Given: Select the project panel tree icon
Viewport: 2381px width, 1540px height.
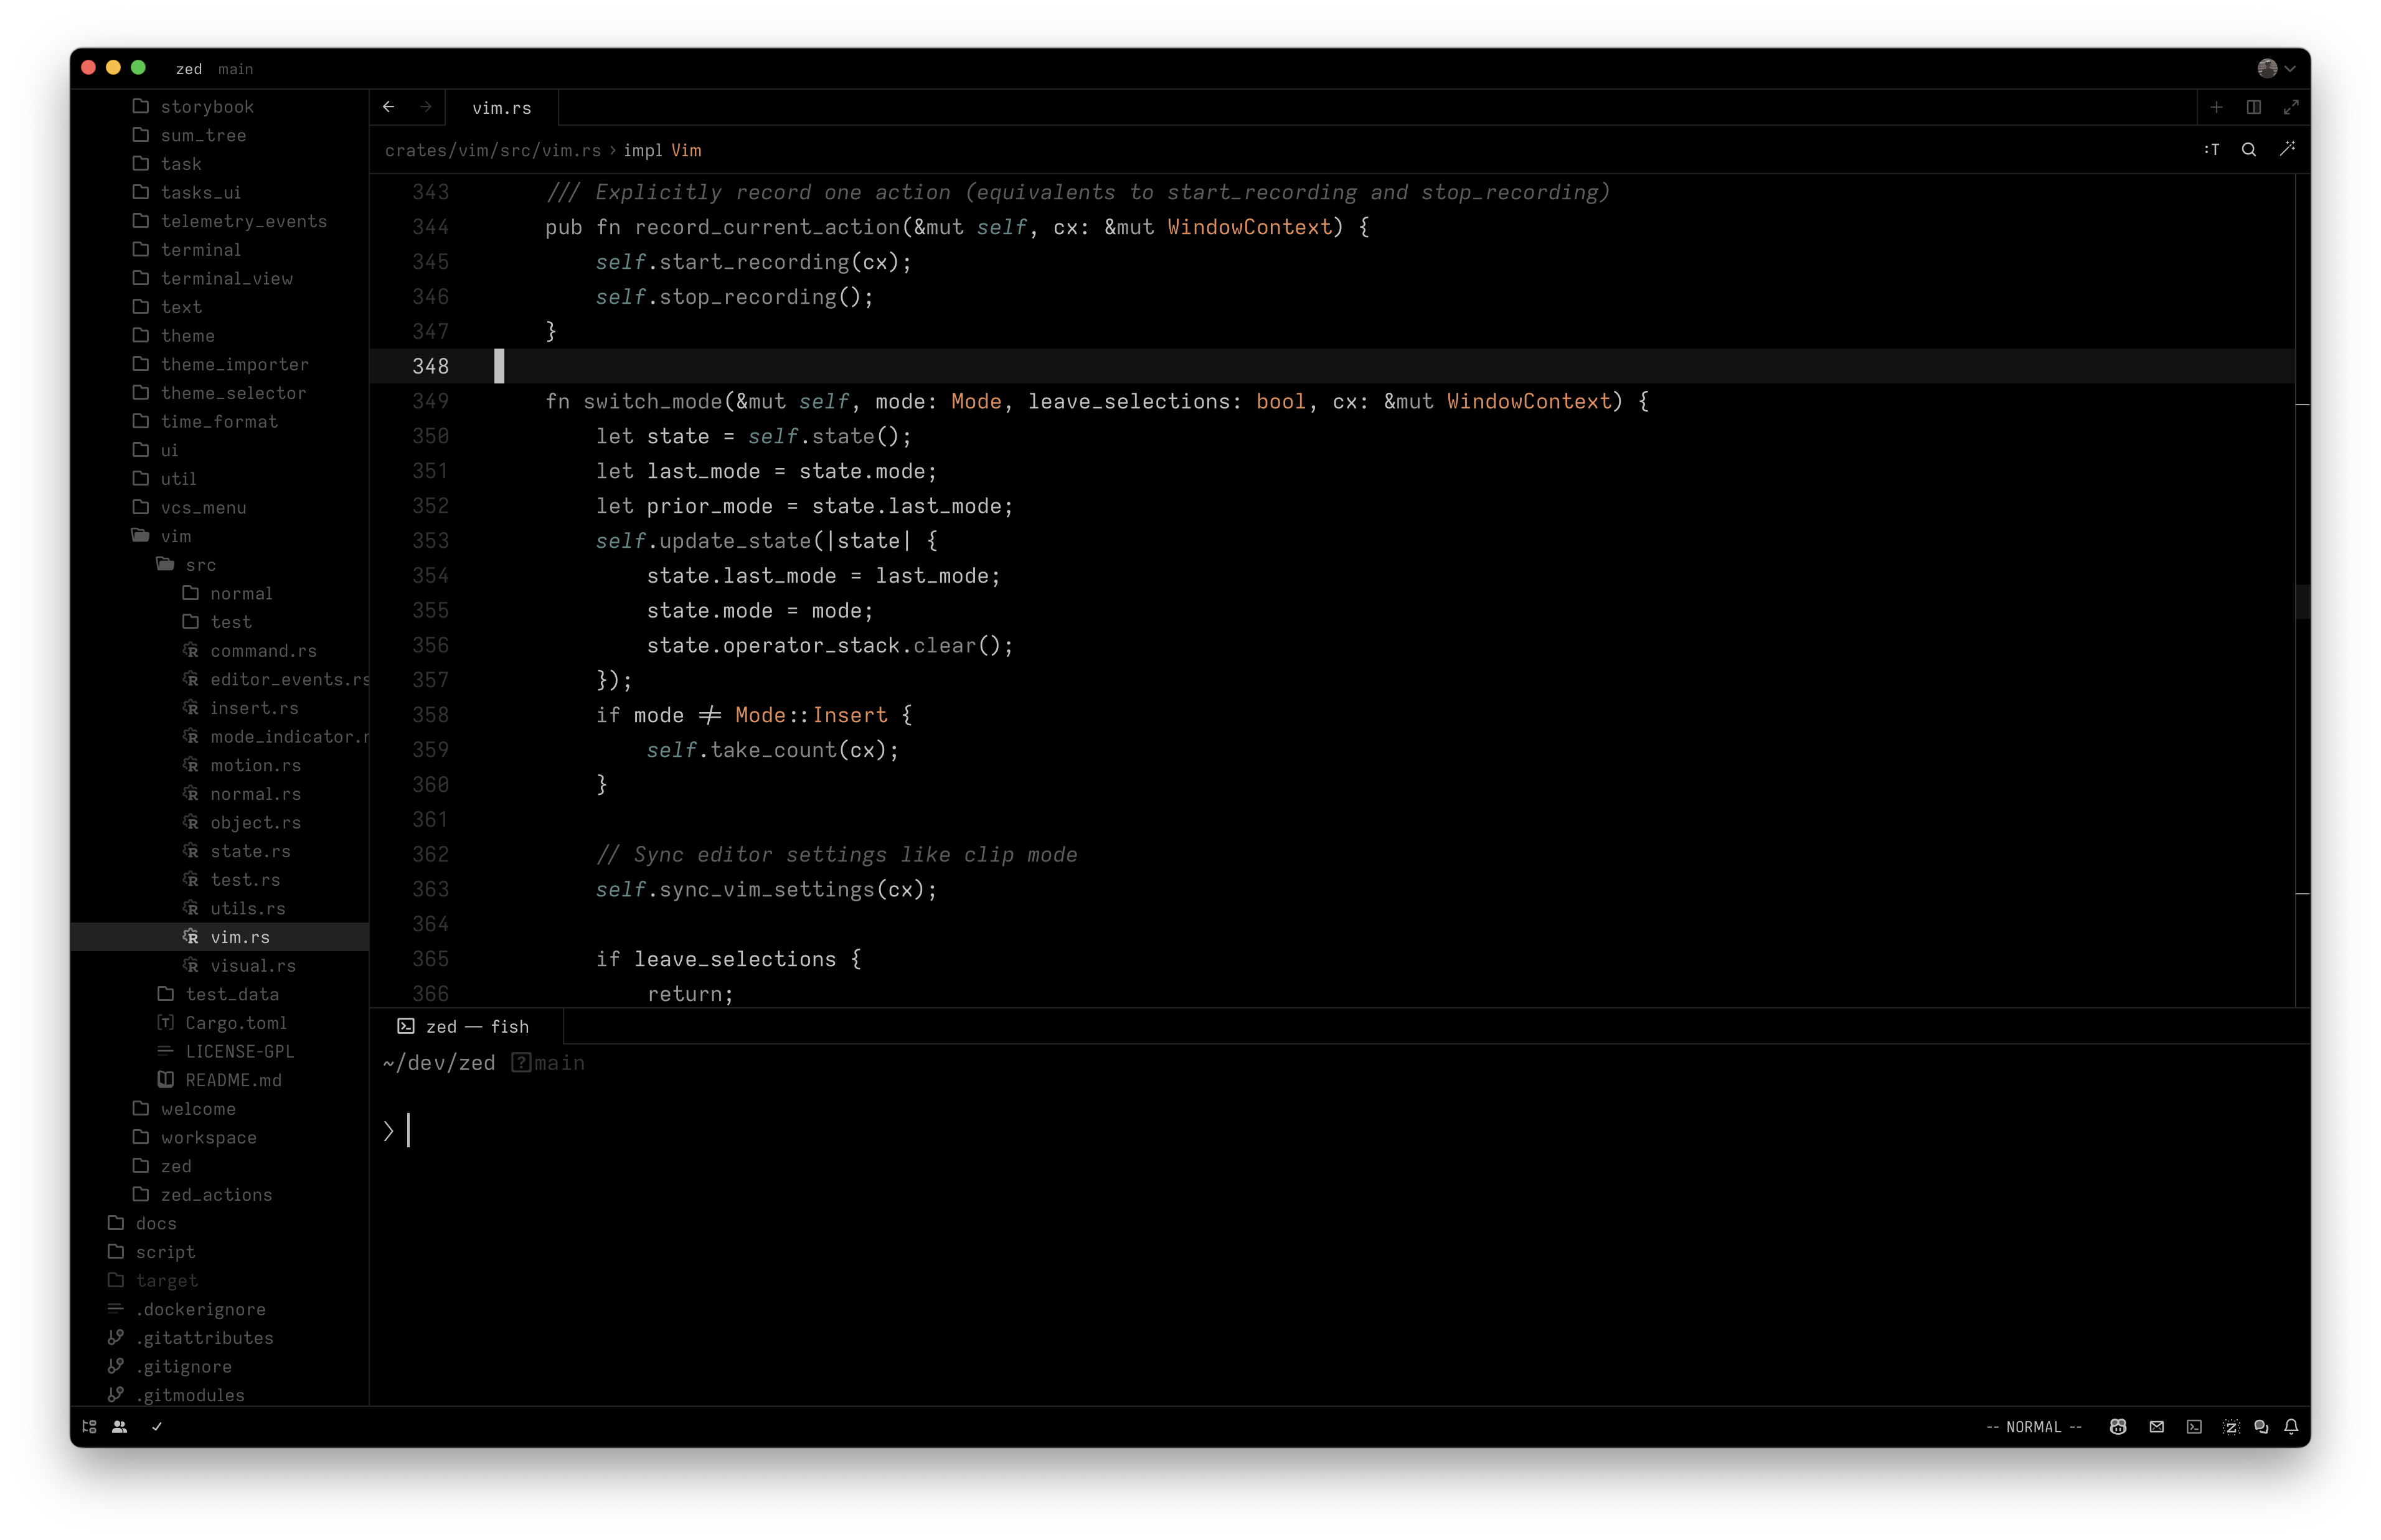Looking at the screenshot, I should tap(89, 1427).
